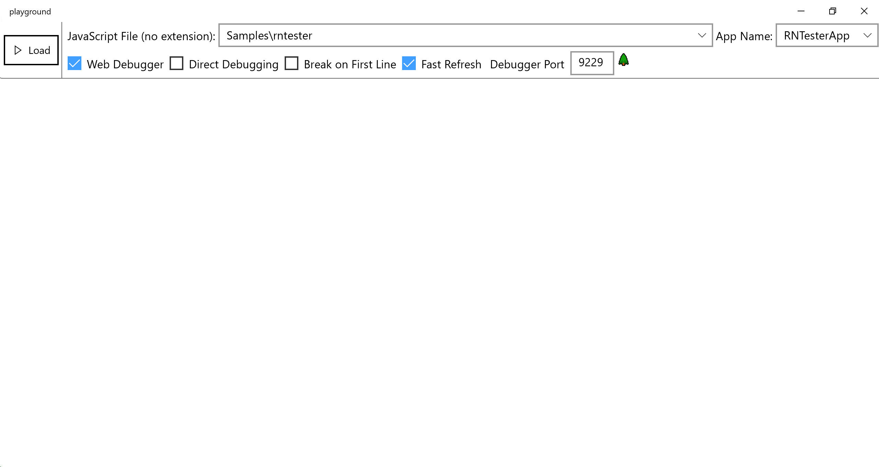Click the Debugger Port label
879x467 pixels.
point(527,65)
